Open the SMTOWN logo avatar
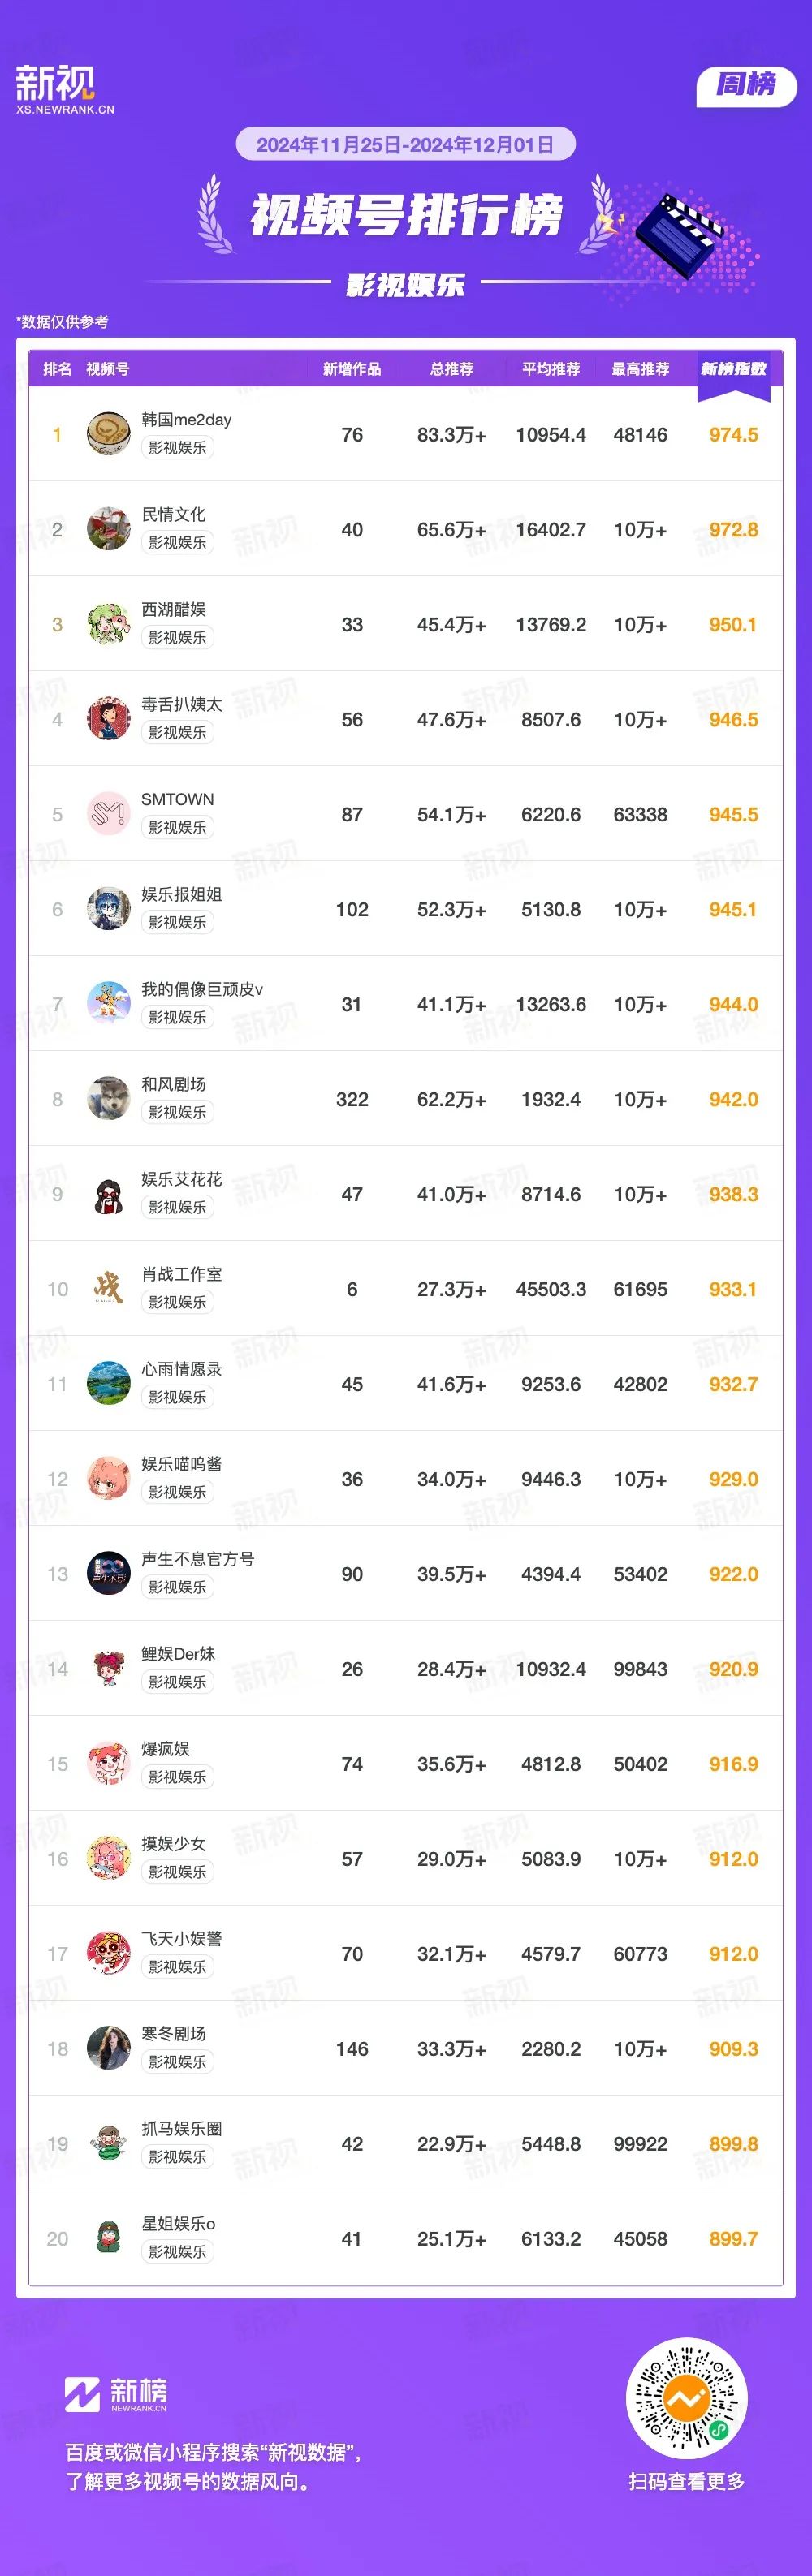812x2576 pixels. pyautogui.click(x=108, y=814)
